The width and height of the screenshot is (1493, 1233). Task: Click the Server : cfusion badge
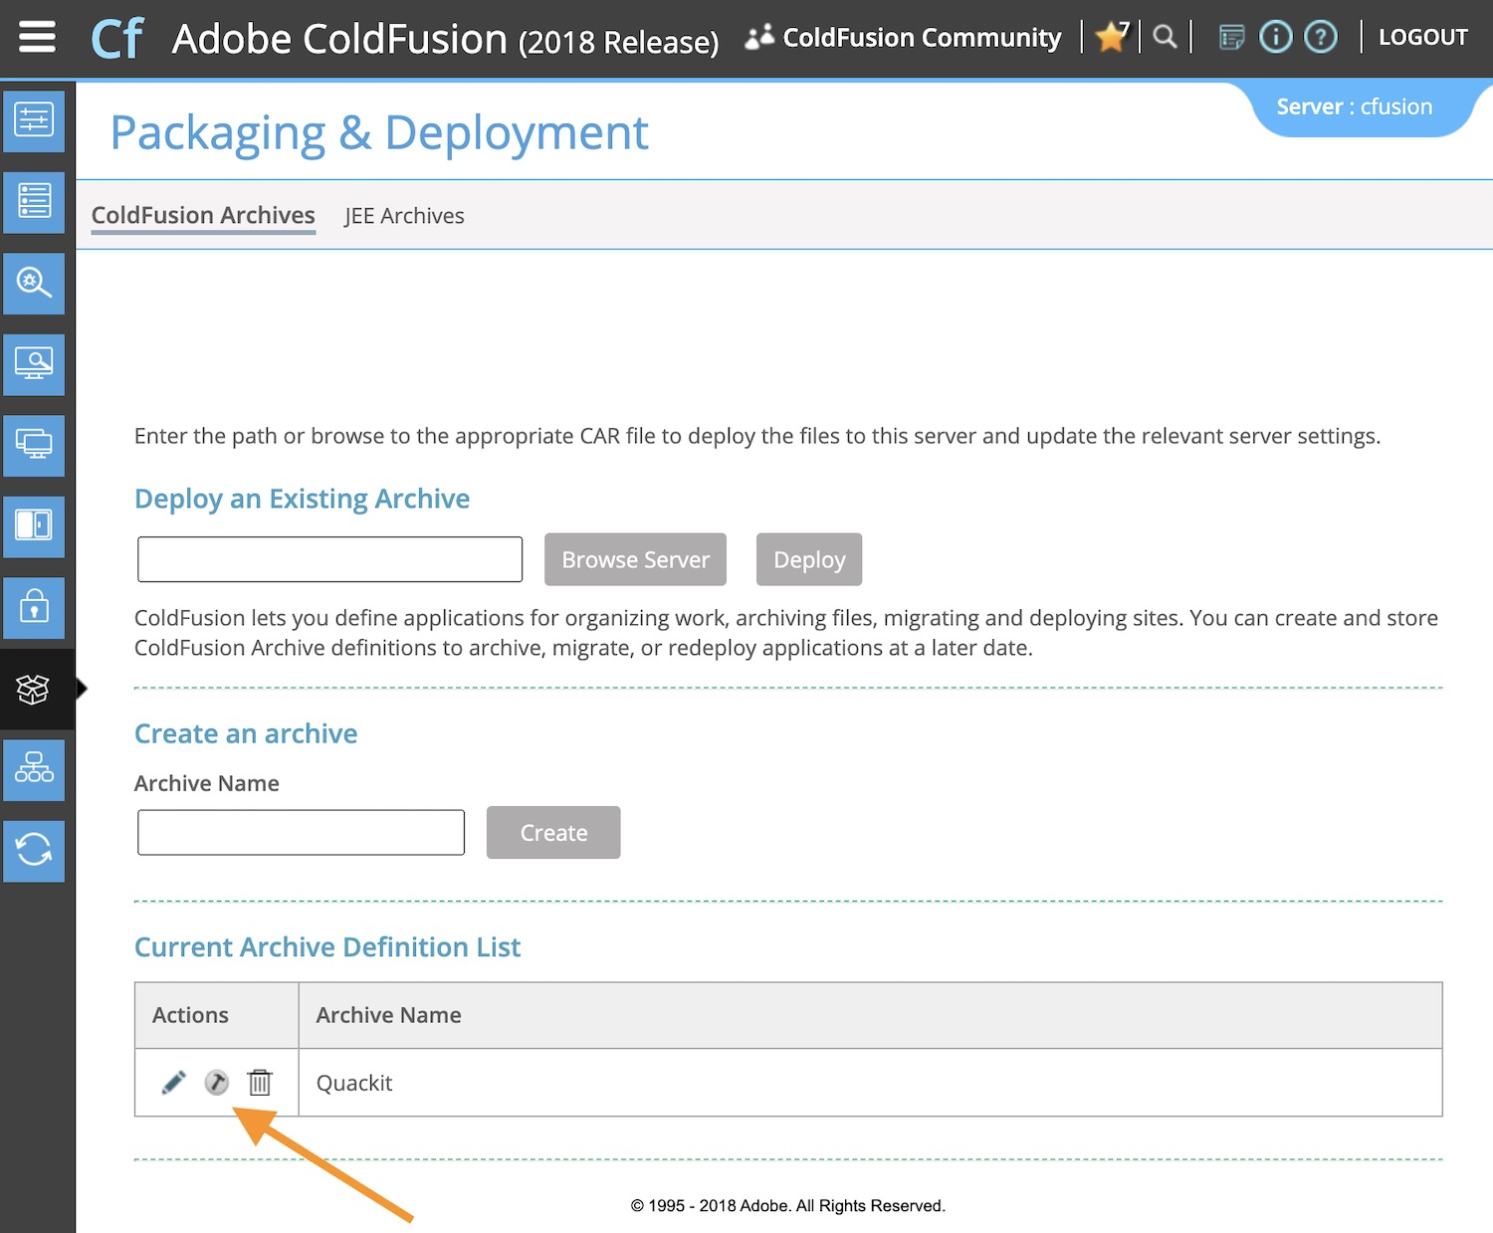click(1355, 106)
